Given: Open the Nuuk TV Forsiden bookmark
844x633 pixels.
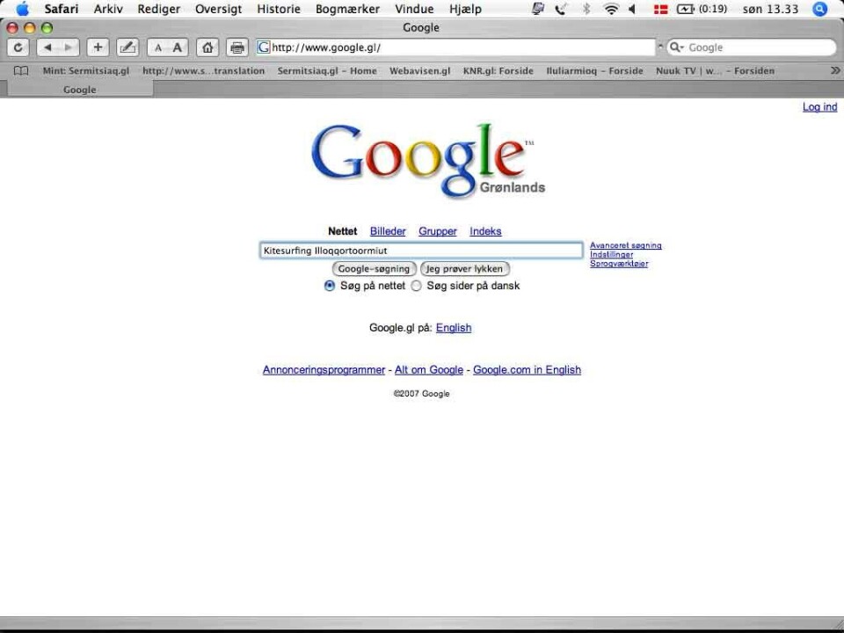Looking at the screenshot, I should 716,70.
